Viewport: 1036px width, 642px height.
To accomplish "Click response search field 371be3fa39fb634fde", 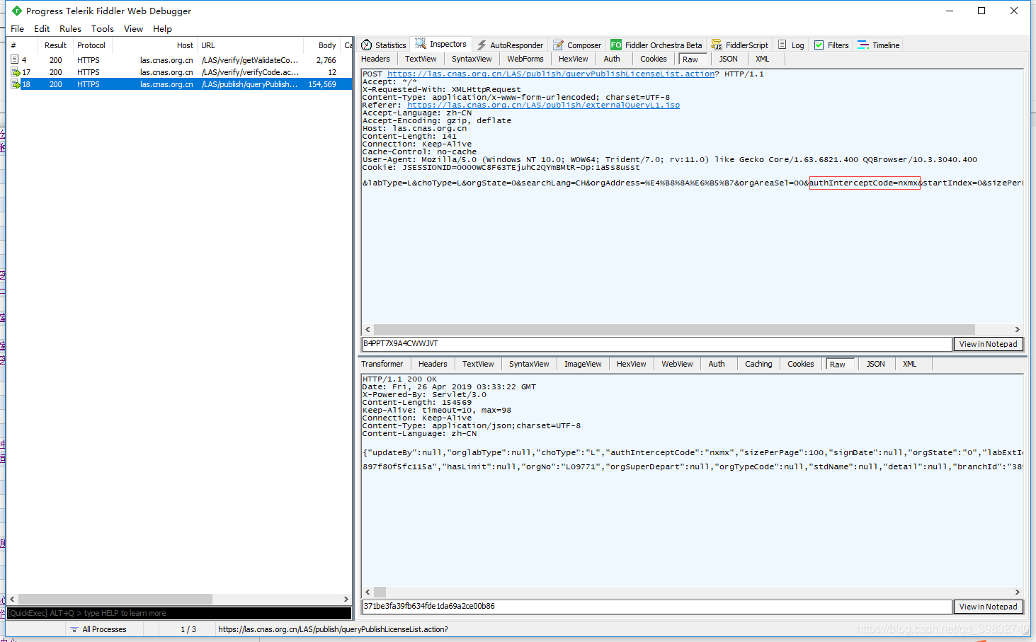I will point(656,607).
